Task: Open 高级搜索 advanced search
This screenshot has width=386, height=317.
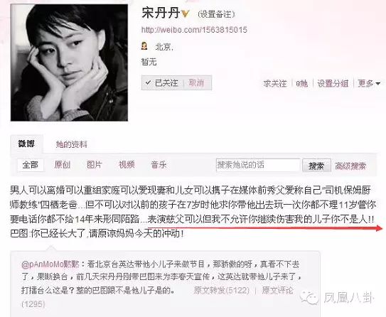Action: [x=350, y=166]
